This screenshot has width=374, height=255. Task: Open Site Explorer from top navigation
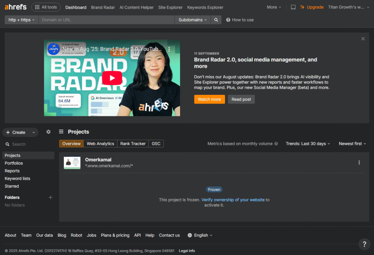[170, 7]
